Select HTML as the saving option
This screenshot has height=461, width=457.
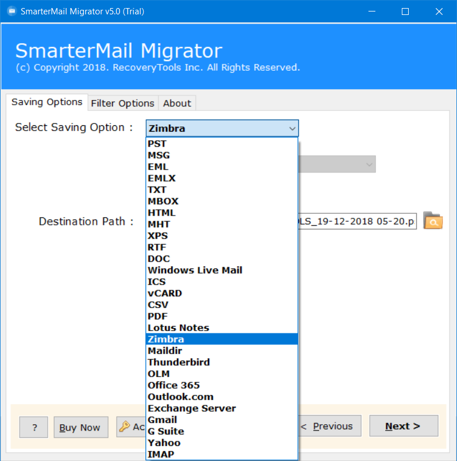click(x=222, y=213)
